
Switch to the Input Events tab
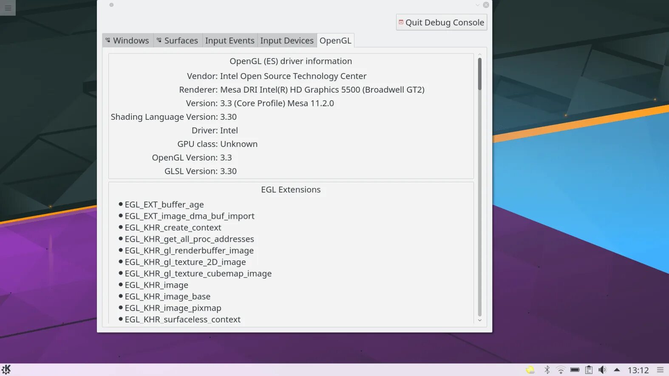pos(230,40)
